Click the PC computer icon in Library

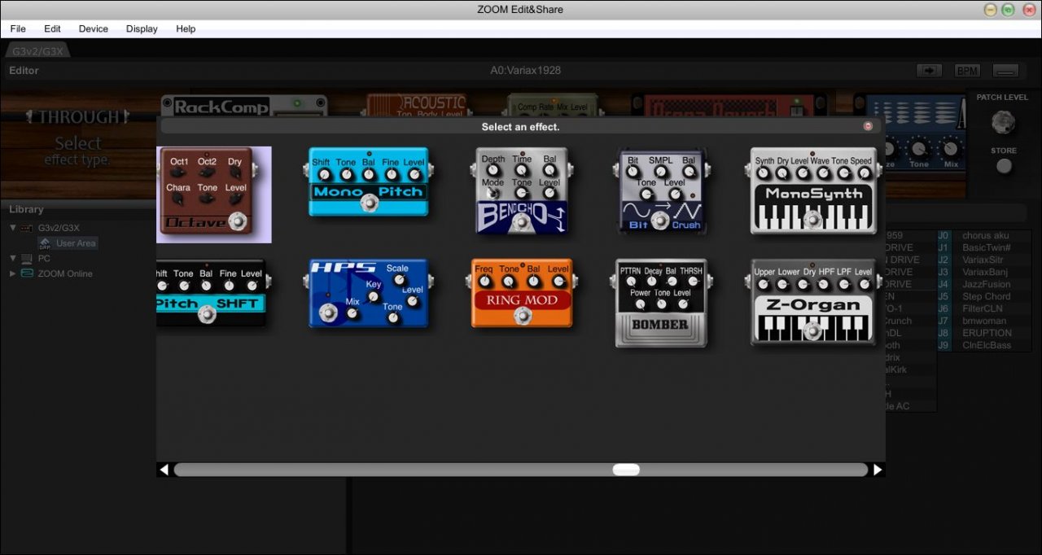(x=27, y=258)
